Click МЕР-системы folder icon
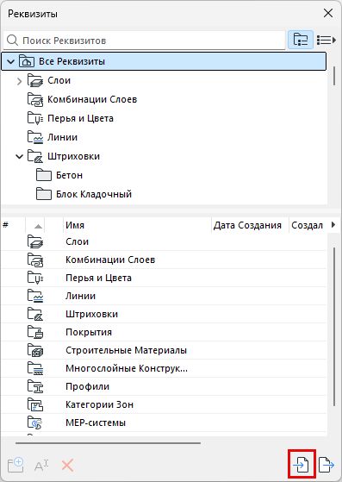The height and width of the screenshot is (482, 342). click(x=35, y=423)
